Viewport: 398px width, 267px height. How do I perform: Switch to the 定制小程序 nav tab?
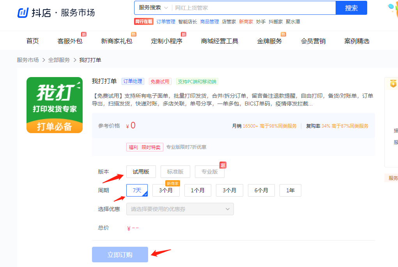[x=166, y=41]
